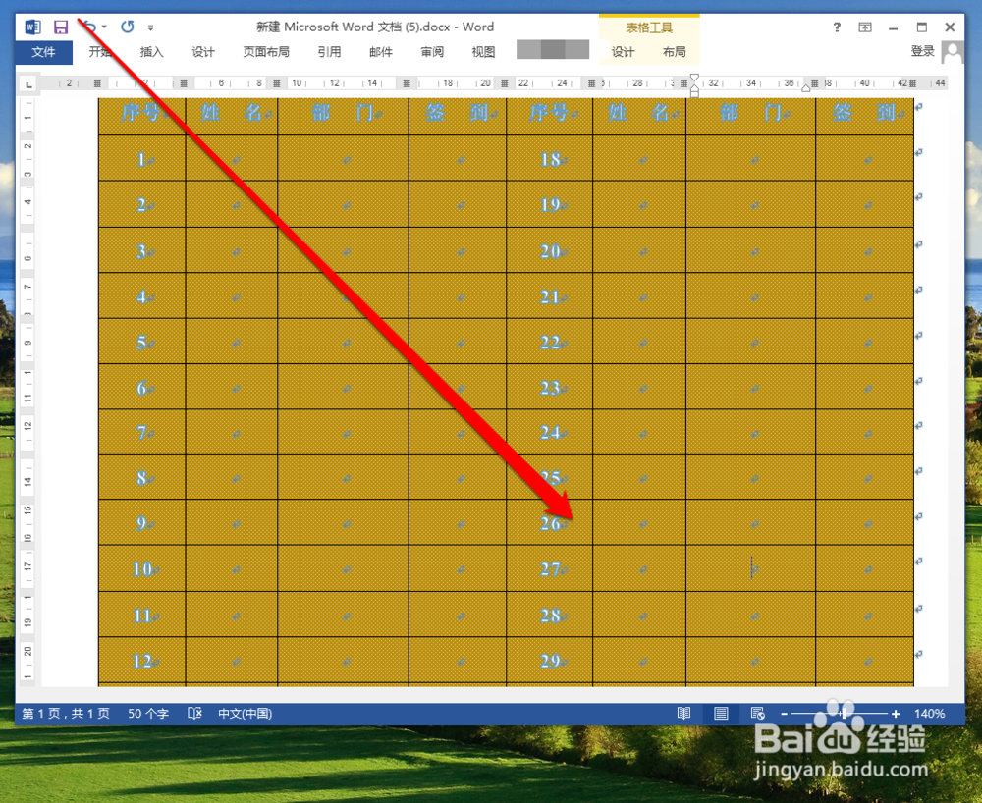Open the 邮件 (Mailings) tab
Viewport: 982px width, 803px height.
point(381,52)
